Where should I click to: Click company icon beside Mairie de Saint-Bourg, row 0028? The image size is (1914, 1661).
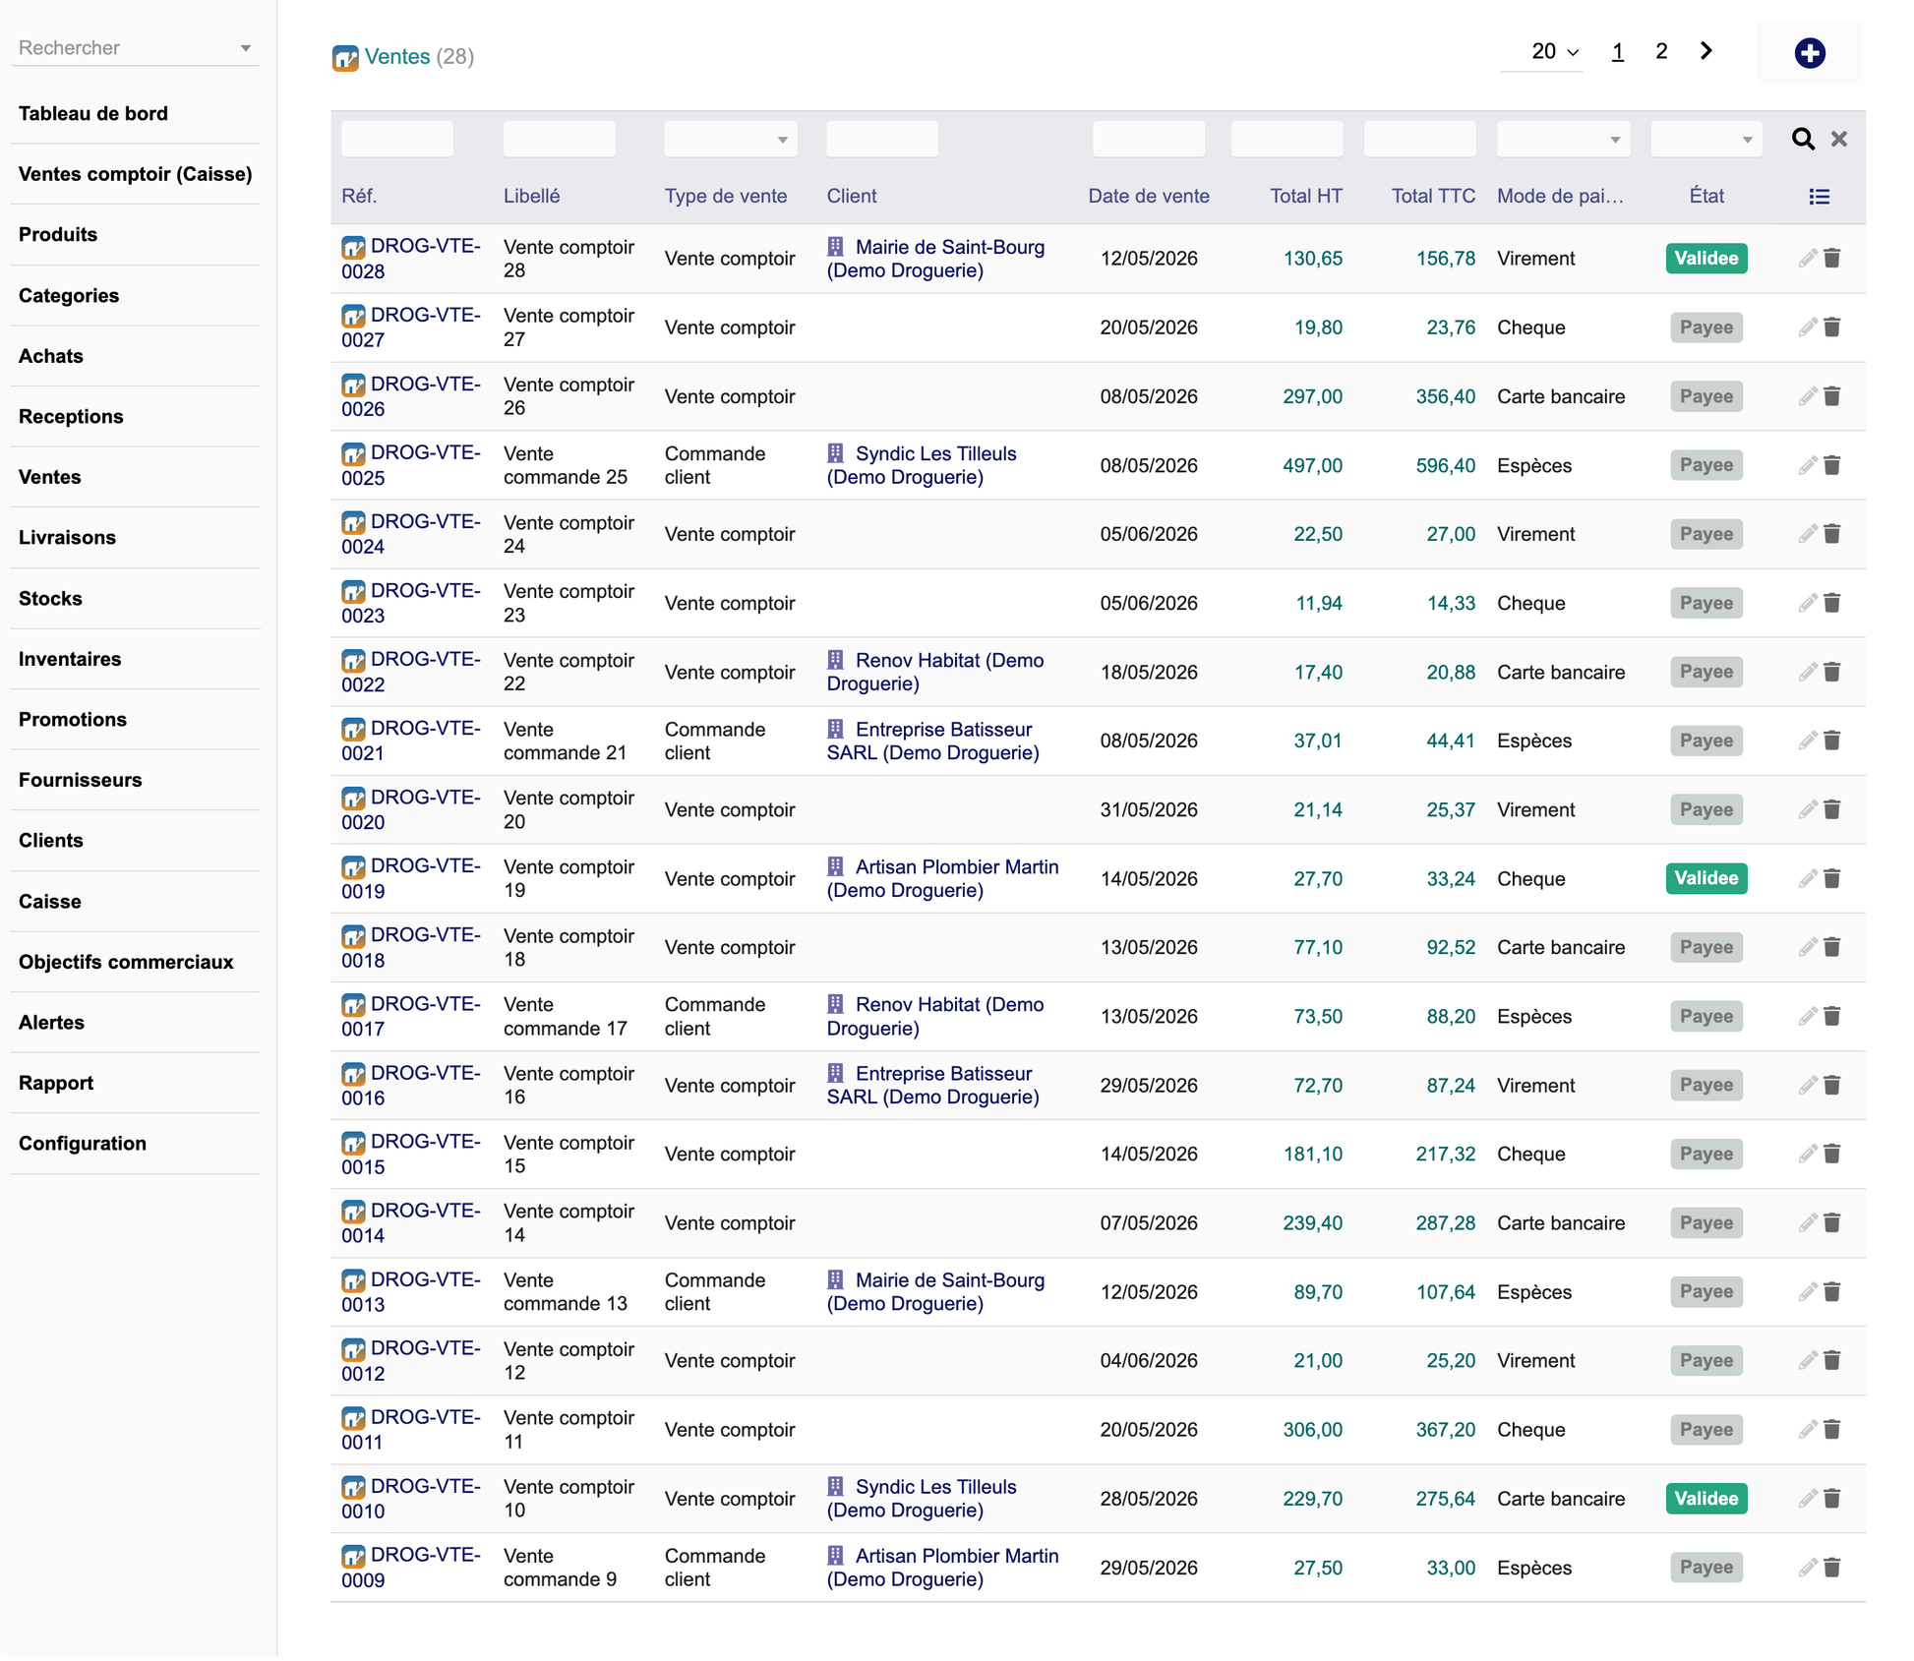[x=835, y=247]
